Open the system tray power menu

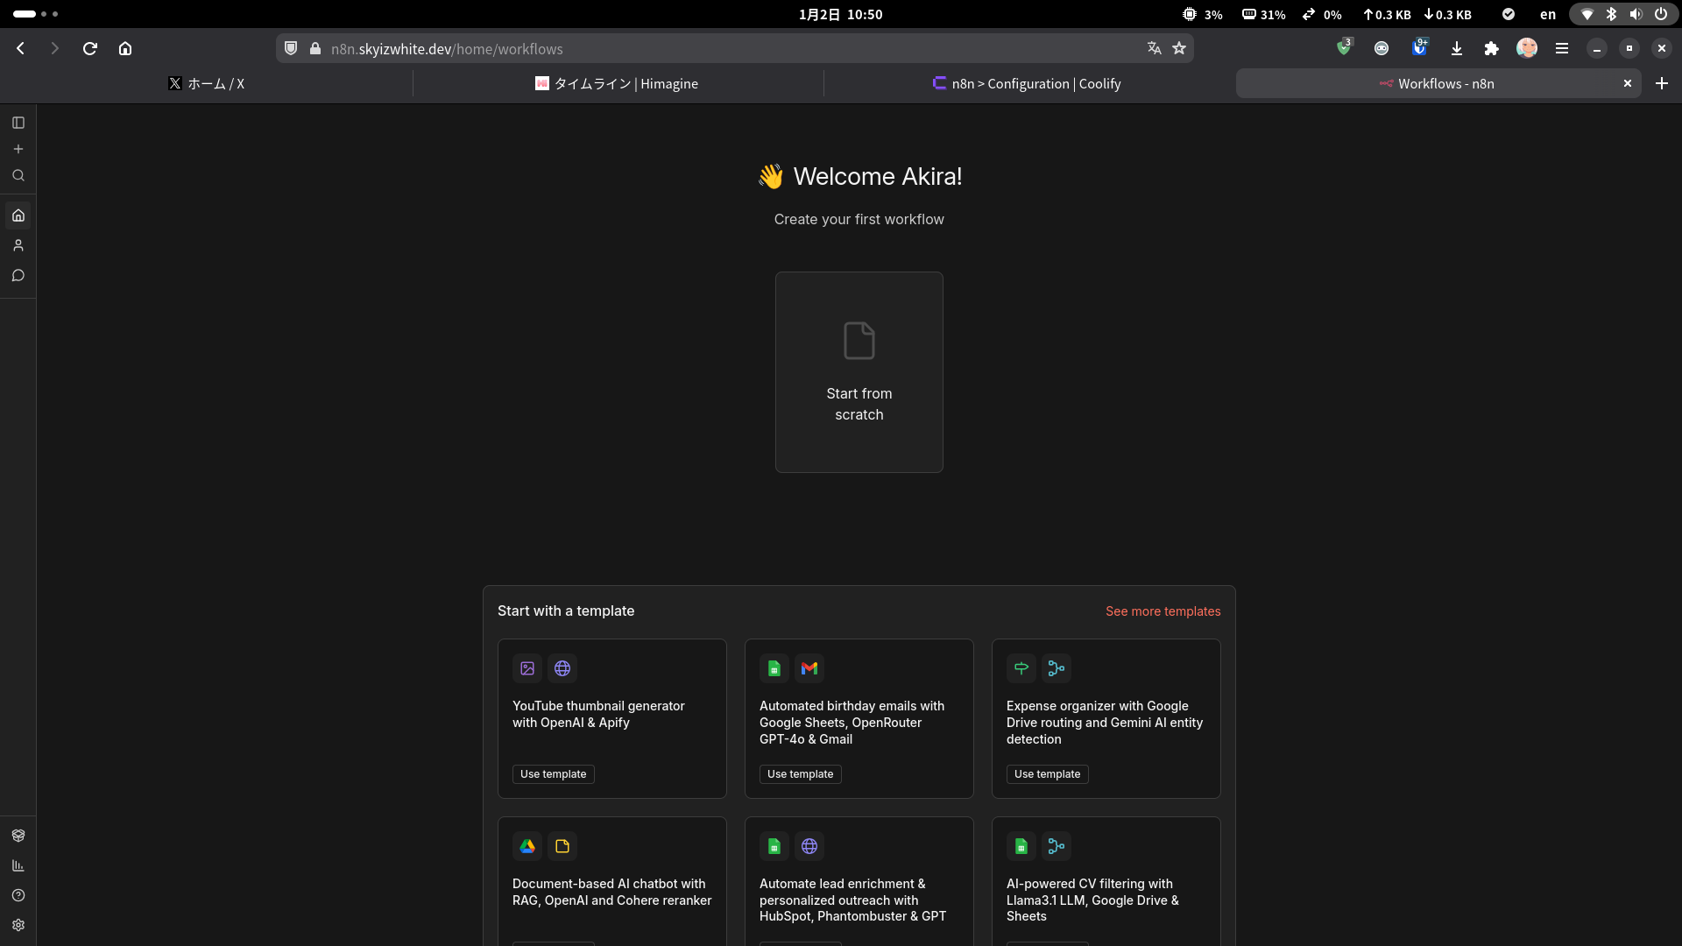point(1660,14)
